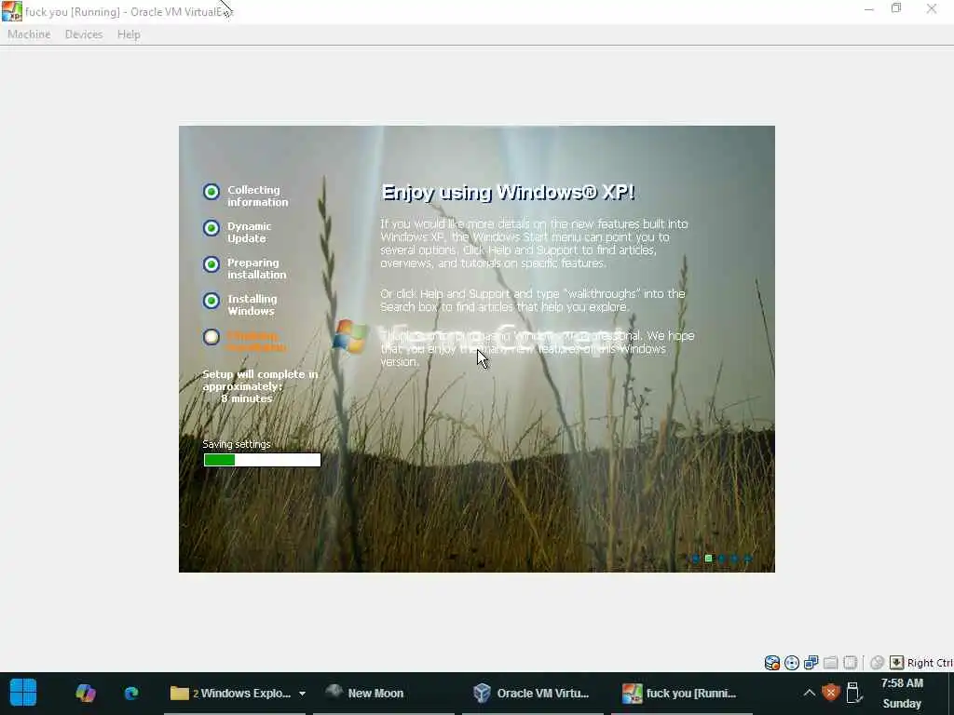Click Installing Windows step indicator
Screen dimensions: 954x715
pos(211,301)
